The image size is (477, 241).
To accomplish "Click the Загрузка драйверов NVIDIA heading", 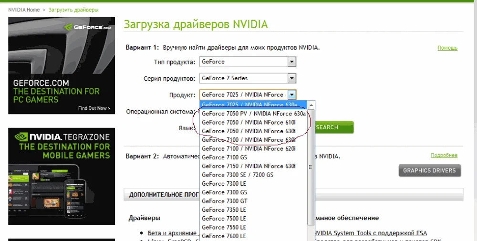I will (196, 24).
